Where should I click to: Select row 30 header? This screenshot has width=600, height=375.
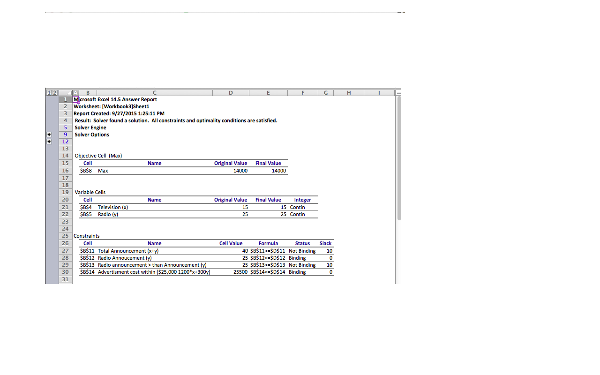(66, 272)
